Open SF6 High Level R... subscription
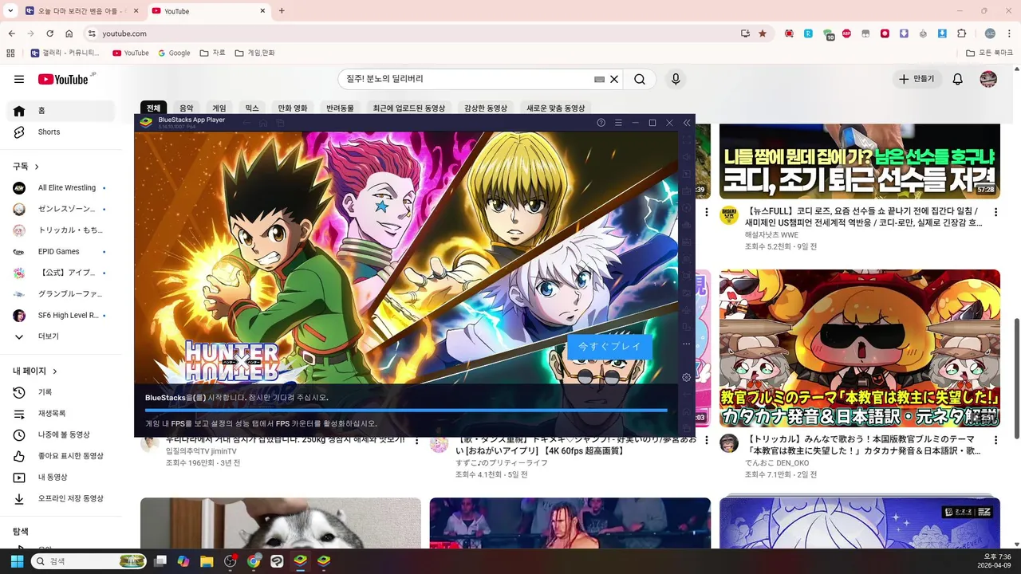The image size is (1021, 574). pyautogui.click(x=61, y=315)
